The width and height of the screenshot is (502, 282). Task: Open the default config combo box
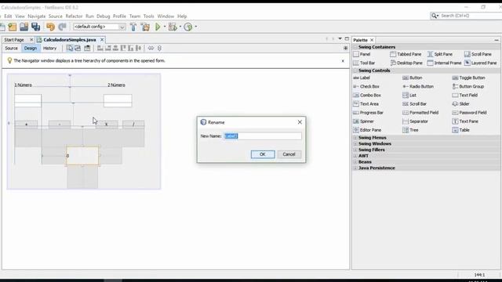click(x=100, y=27)
